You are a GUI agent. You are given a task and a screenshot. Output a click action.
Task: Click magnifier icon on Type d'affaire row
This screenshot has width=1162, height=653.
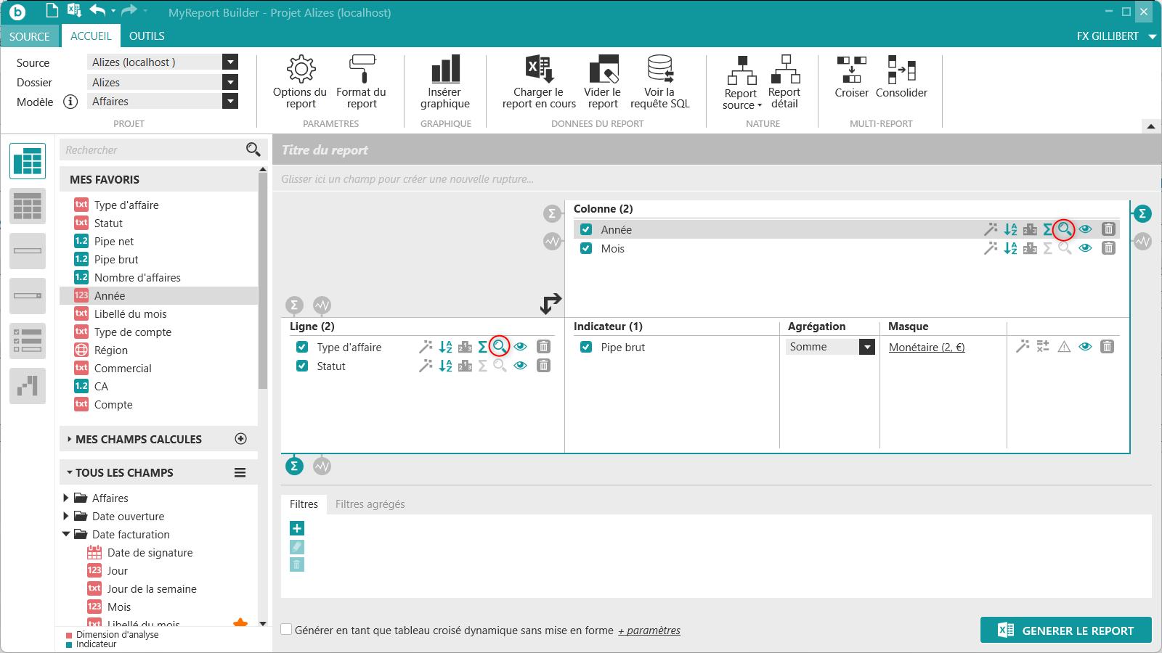(x=500, y=347)
